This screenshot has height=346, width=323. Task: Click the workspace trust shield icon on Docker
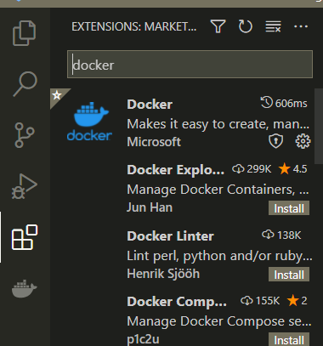(275, 141)
